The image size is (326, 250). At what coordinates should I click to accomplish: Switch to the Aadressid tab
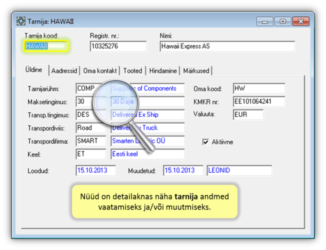point(65,71)
